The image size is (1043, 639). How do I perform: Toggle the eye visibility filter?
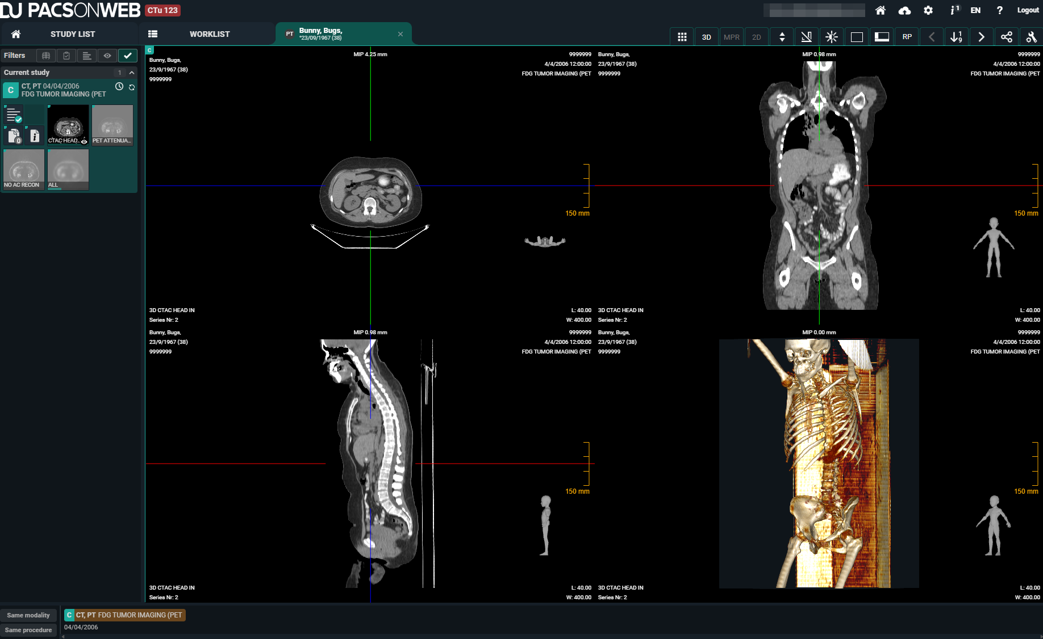pyautogui.click(x=107, y=56)
